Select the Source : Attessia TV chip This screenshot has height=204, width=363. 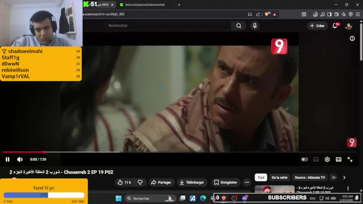tap(310, 178)
